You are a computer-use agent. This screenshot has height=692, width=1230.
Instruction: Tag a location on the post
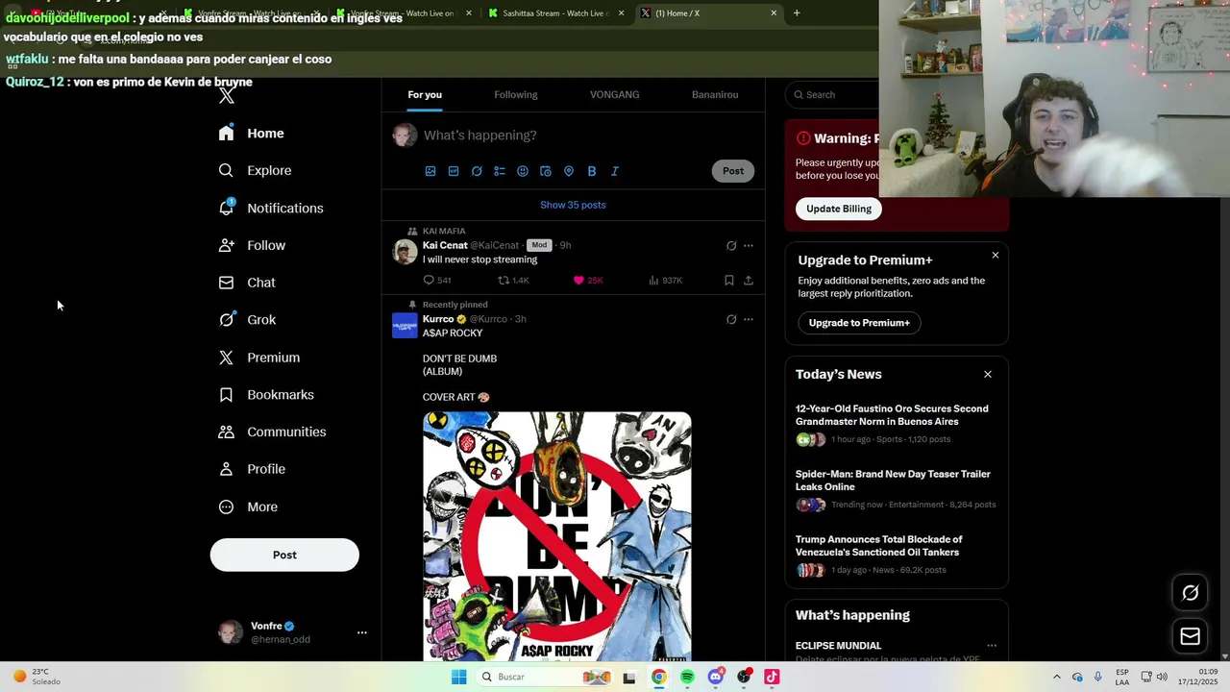(569, 171)
